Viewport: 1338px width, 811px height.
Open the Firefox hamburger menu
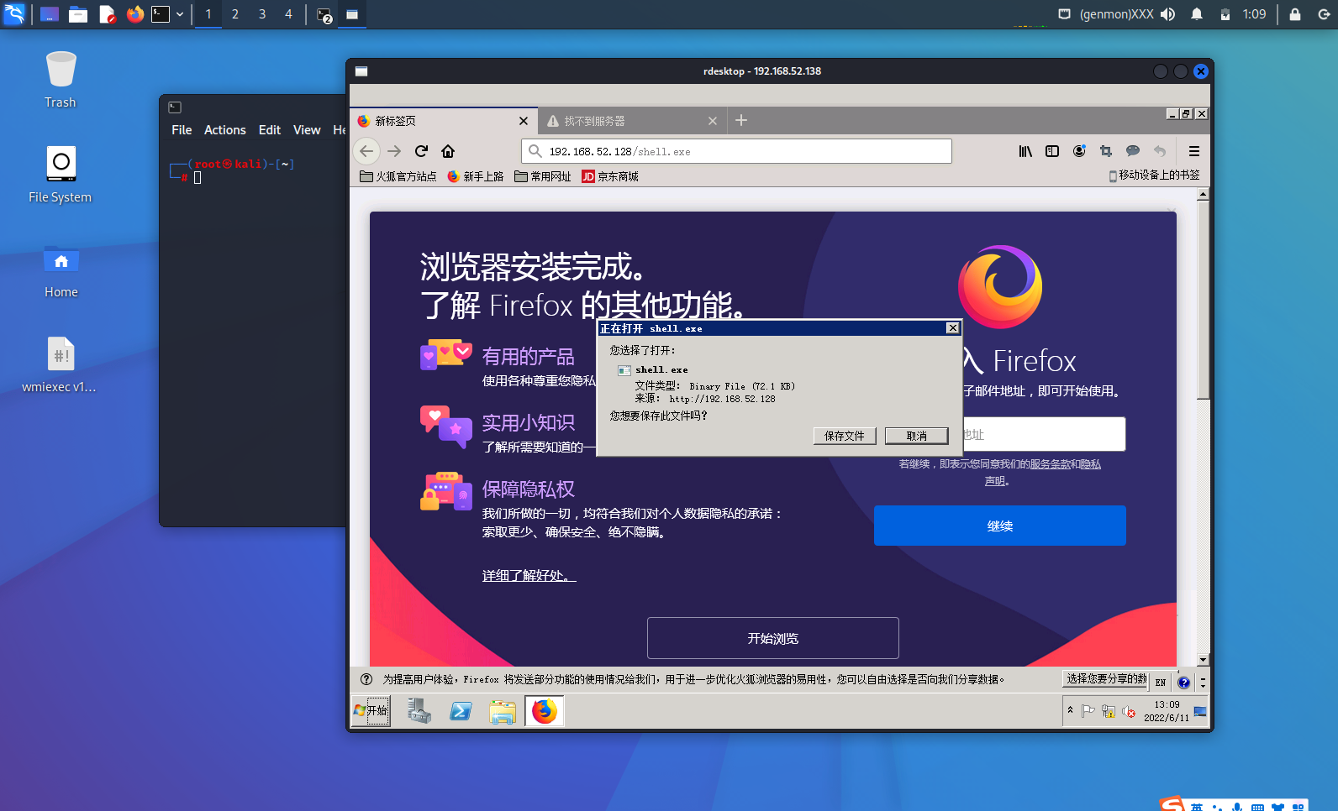(1194, 151)
